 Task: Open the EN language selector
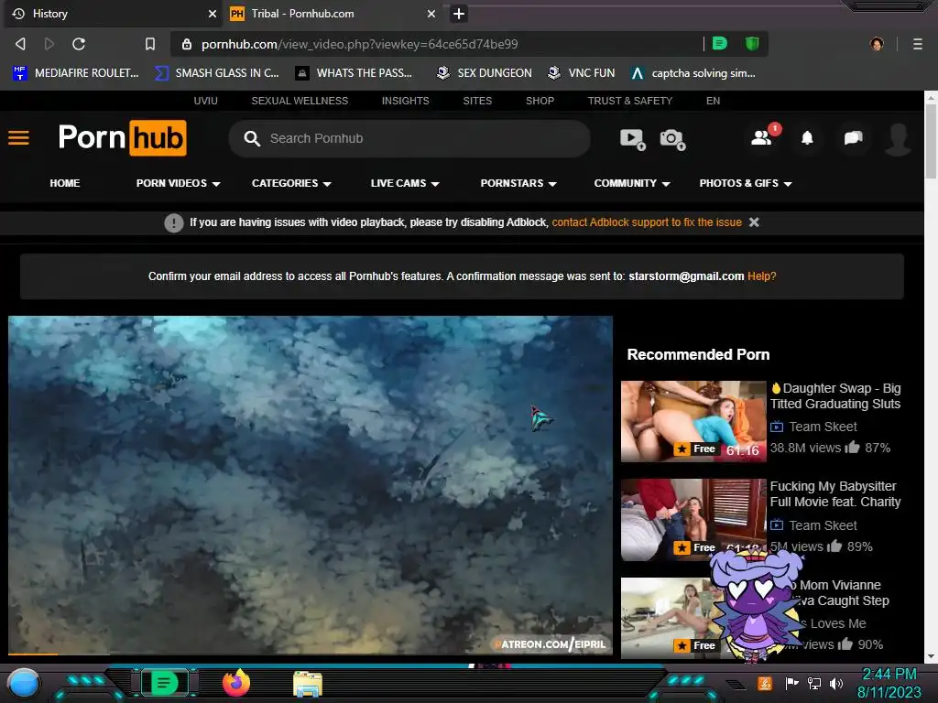713,101
